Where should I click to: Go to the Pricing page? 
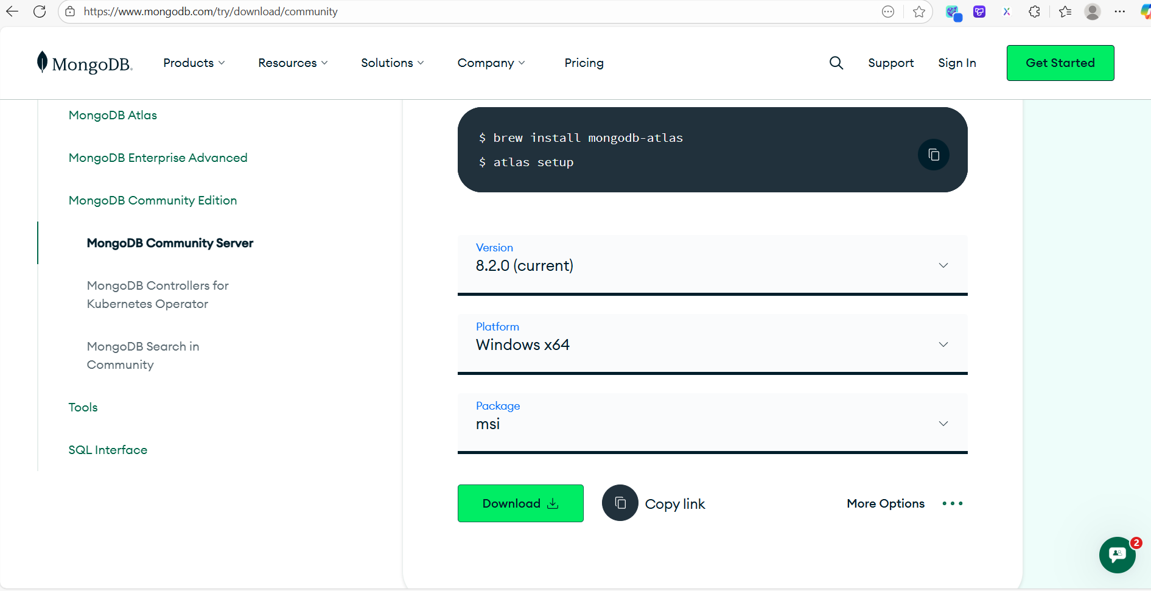(x=584, y=63)
